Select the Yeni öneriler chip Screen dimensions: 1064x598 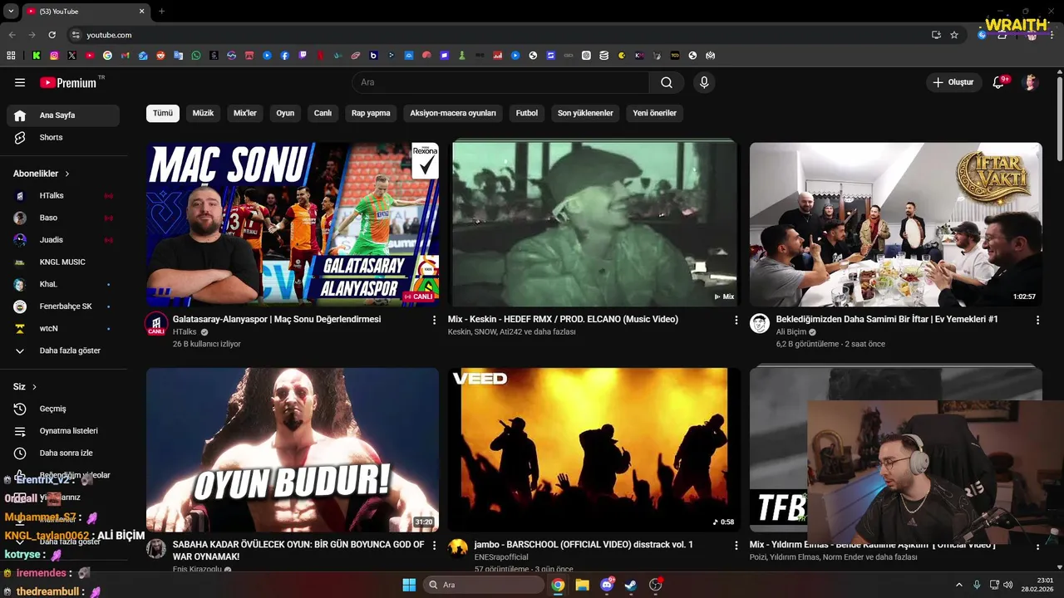[x=655, y=113]
